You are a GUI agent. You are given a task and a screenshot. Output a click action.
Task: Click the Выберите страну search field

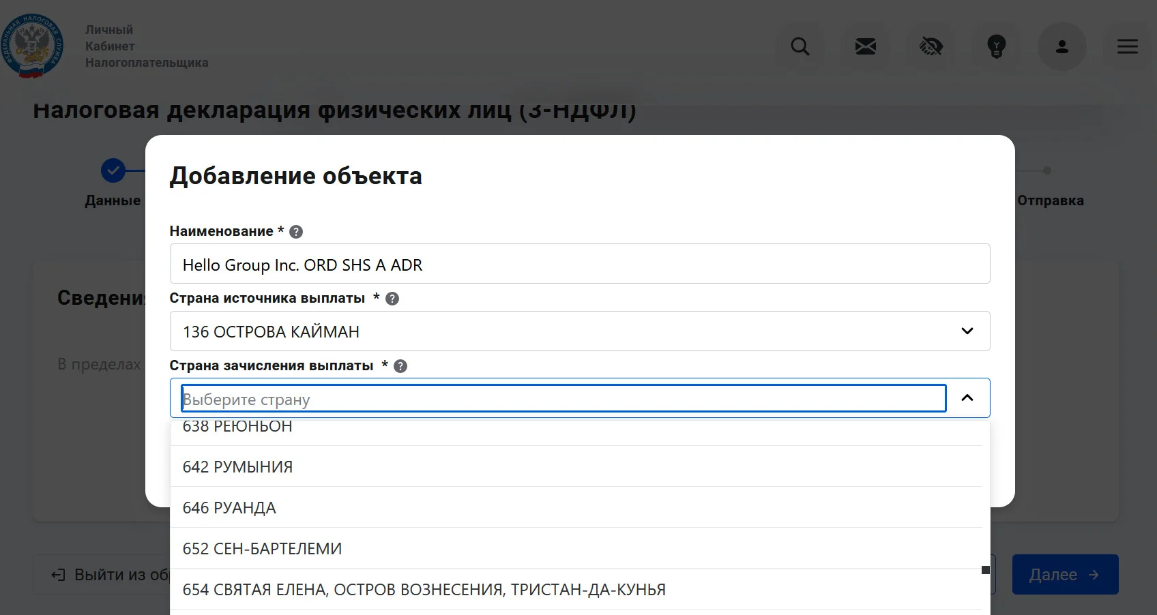563,398
